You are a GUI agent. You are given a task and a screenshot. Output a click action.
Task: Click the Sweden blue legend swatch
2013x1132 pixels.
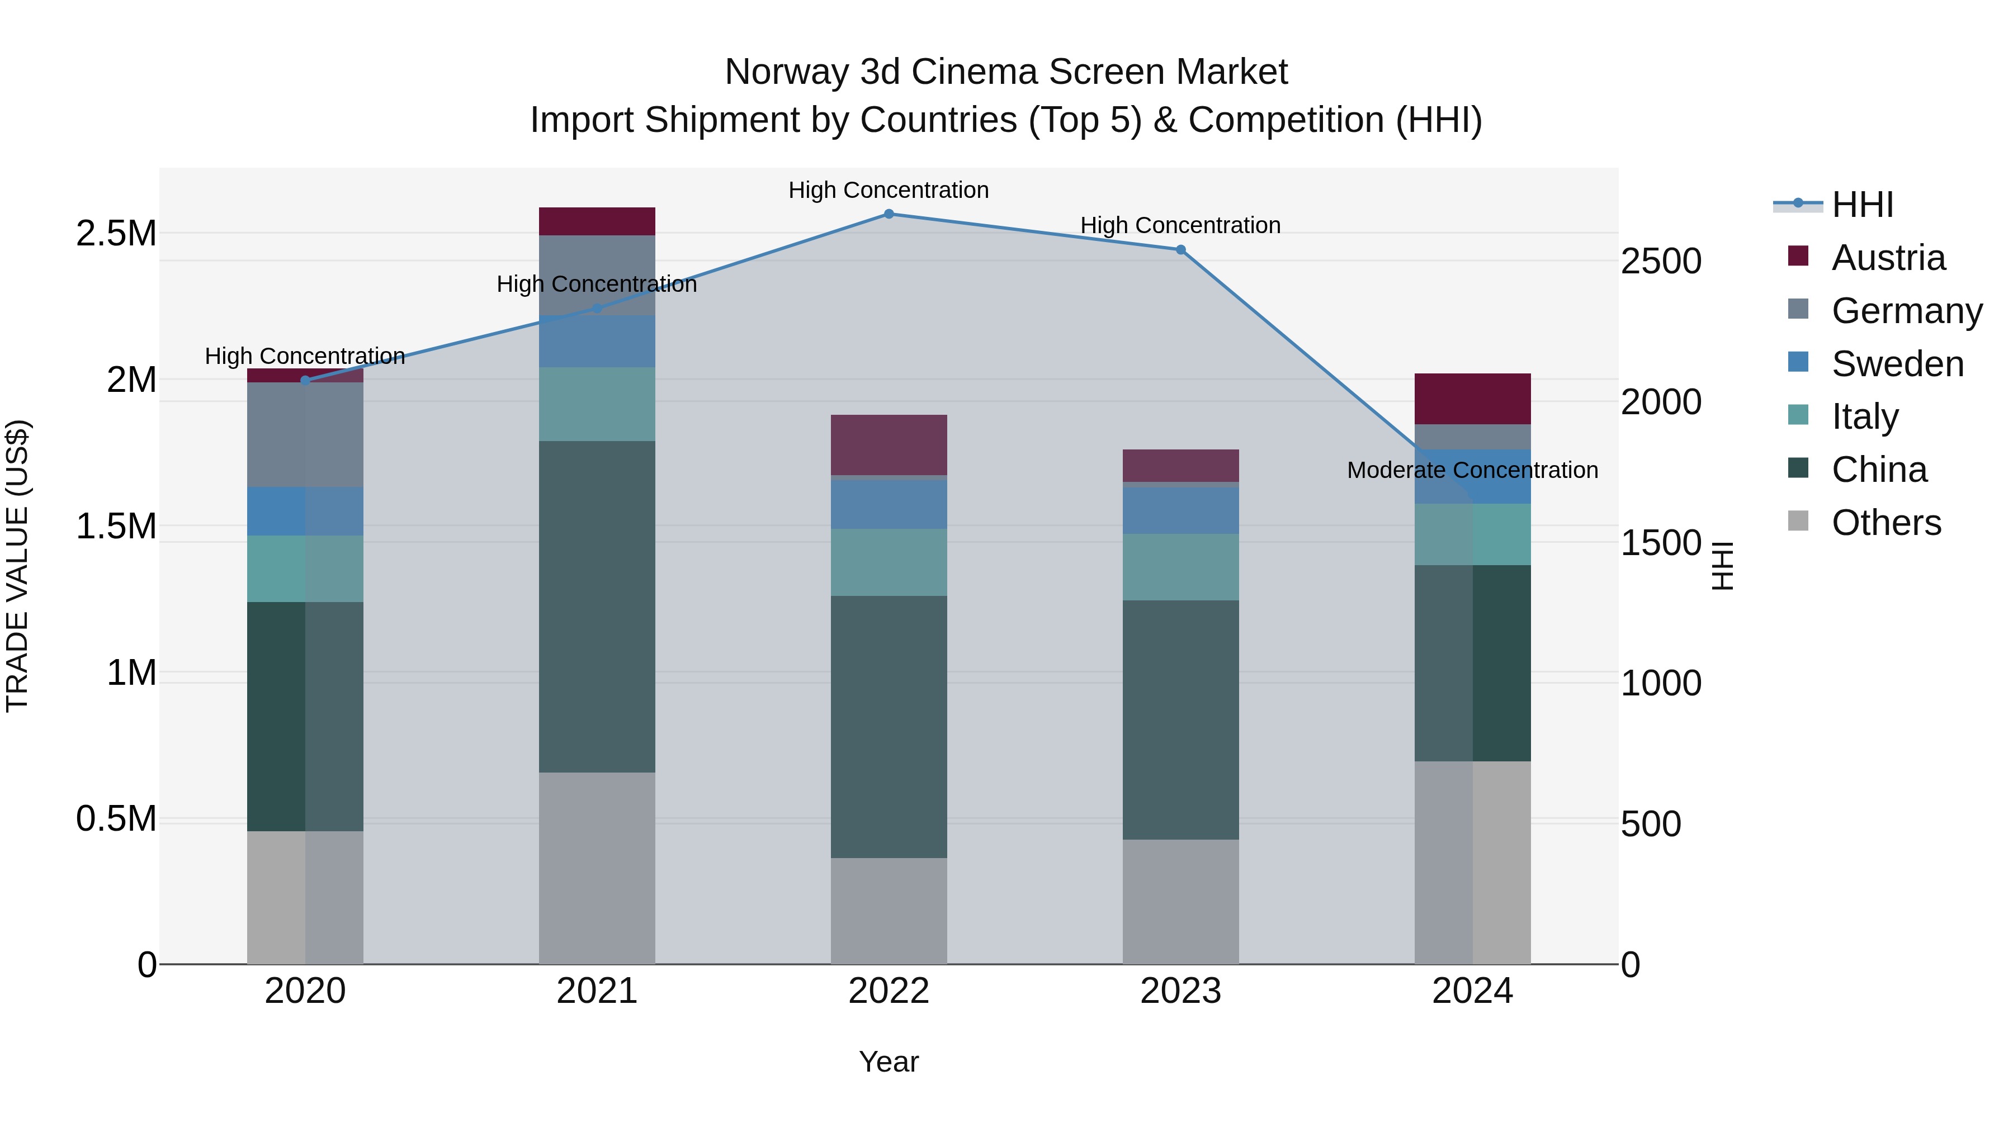click(x=1798, y=362)
